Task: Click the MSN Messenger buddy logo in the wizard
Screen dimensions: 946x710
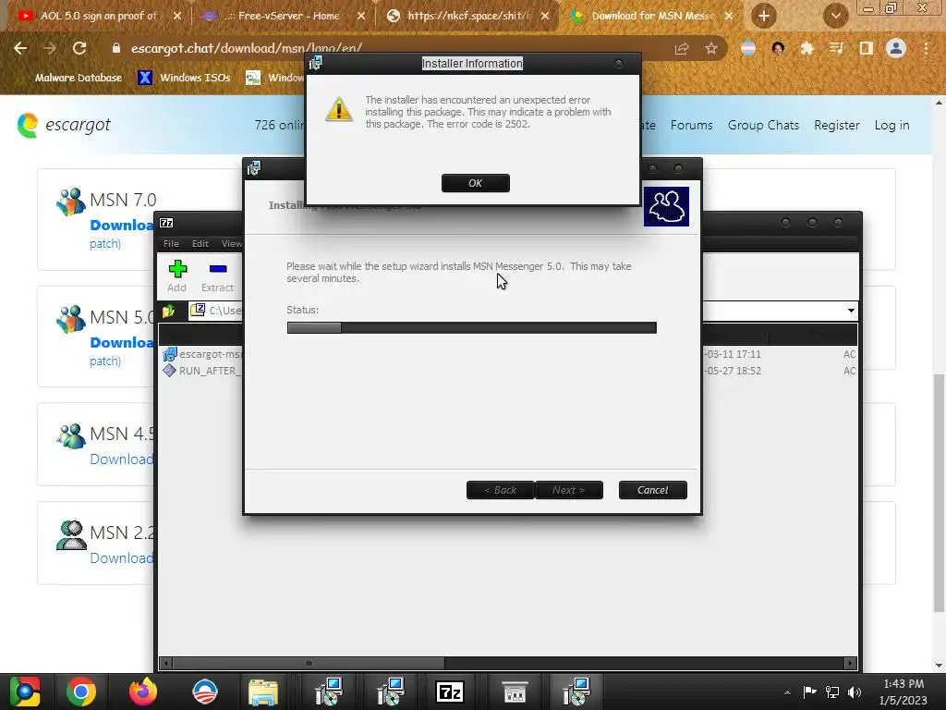Action: tap(666, 206)
